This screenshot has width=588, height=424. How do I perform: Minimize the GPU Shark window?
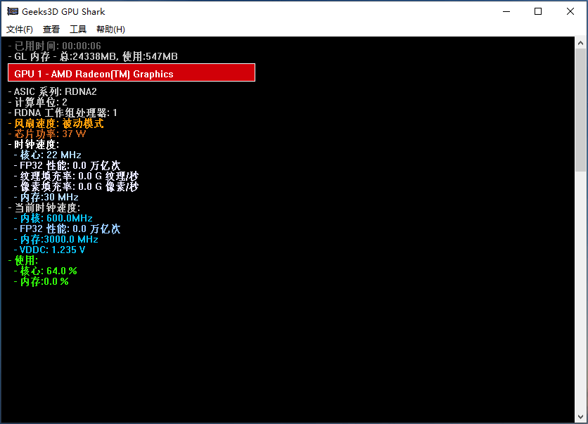(506, 12)
